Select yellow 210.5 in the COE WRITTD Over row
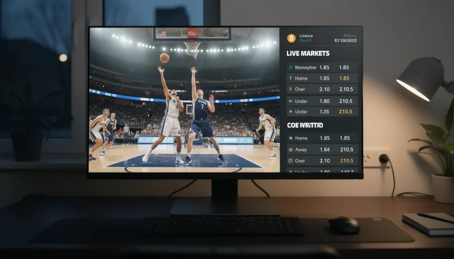The height and width of the screenshot is (259, 454). point(347,161)
